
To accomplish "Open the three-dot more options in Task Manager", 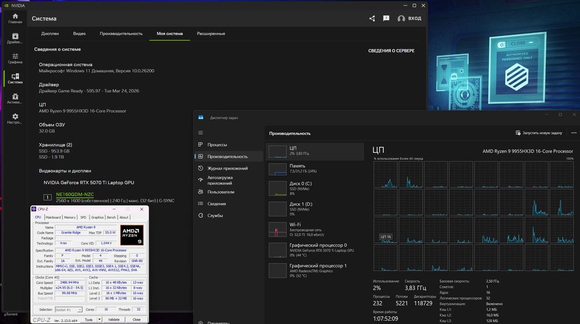I will 574,133.
